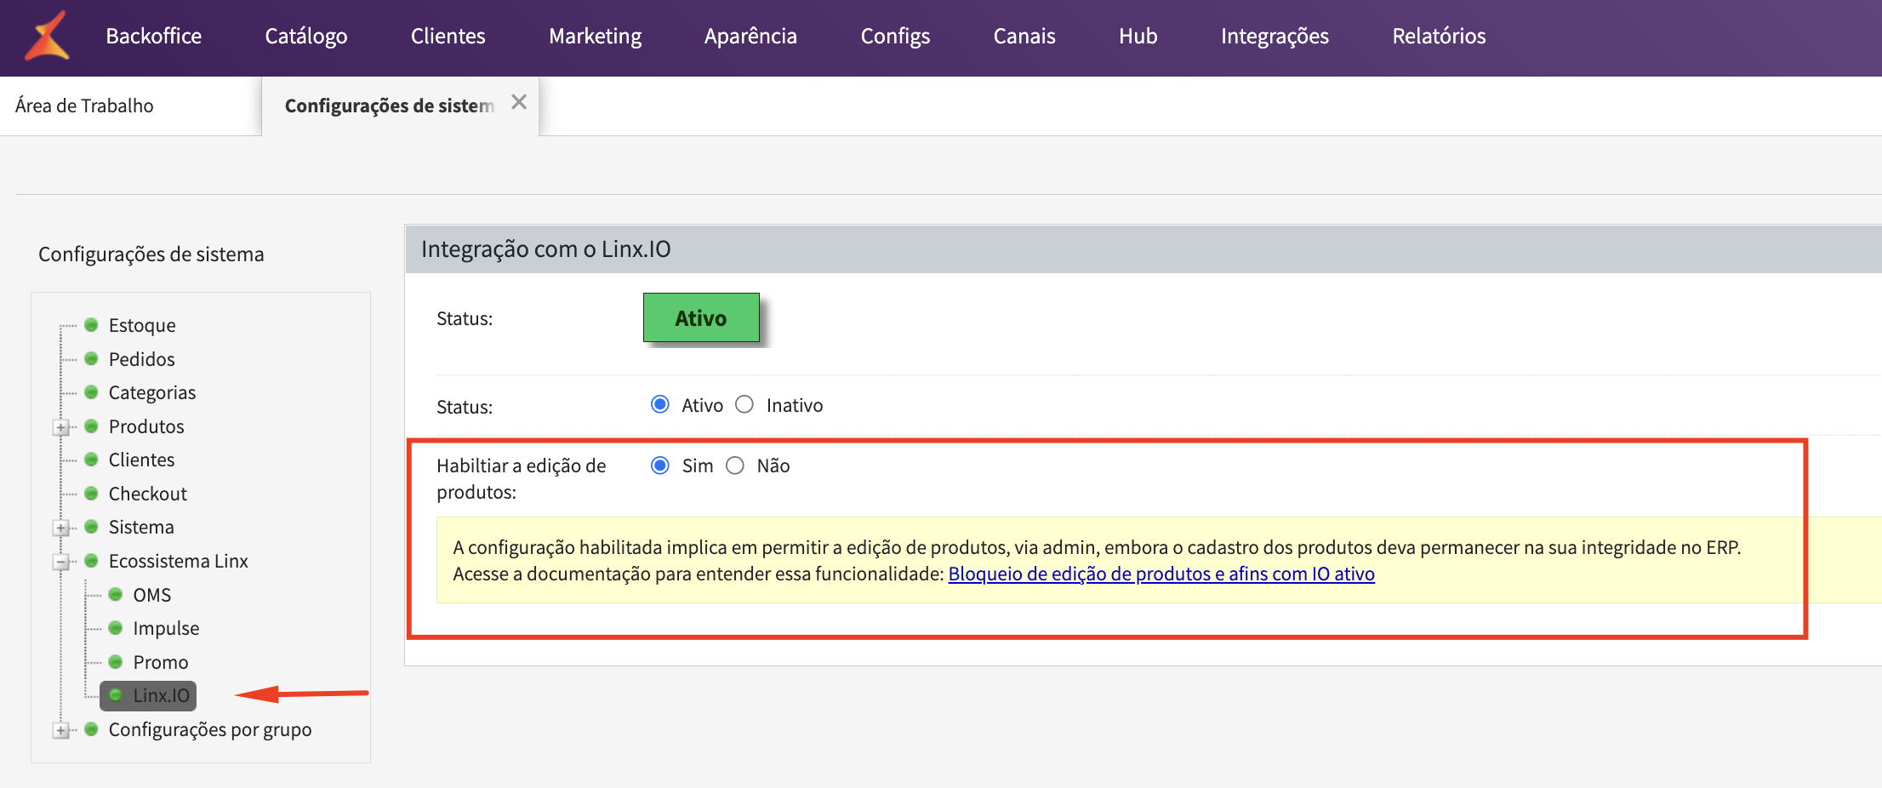This screenshot has width=1882, height=788.
Task: Open the Relatórios menu
Action: (x=1439, y=36)
